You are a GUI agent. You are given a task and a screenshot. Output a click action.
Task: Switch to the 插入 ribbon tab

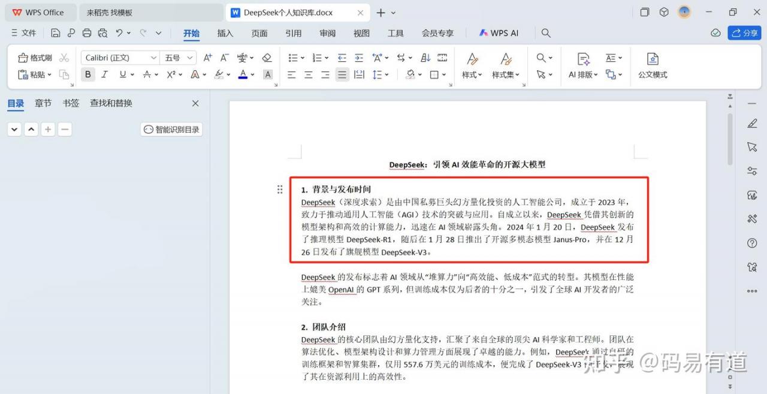pyautogui.click(x=225, y=33)
